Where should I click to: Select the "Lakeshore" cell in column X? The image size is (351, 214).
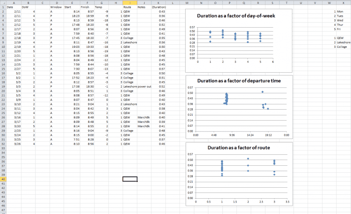(343, 43)
